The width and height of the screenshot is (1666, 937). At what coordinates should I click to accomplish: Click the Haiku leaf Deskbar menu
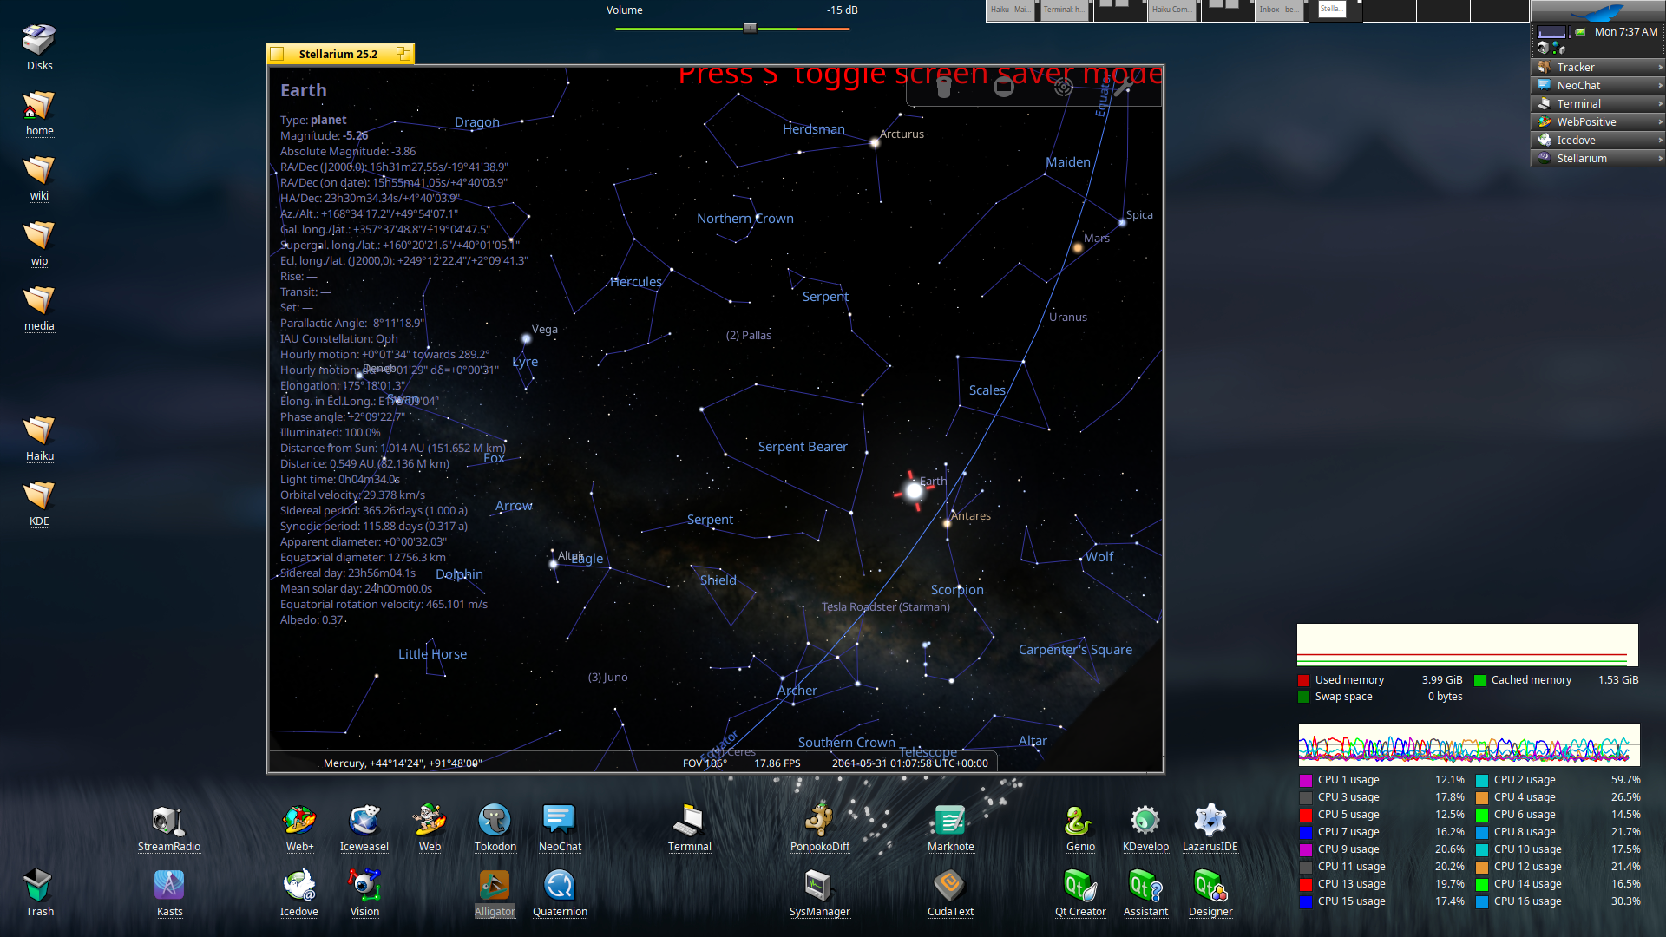(x=1597, y=11)
